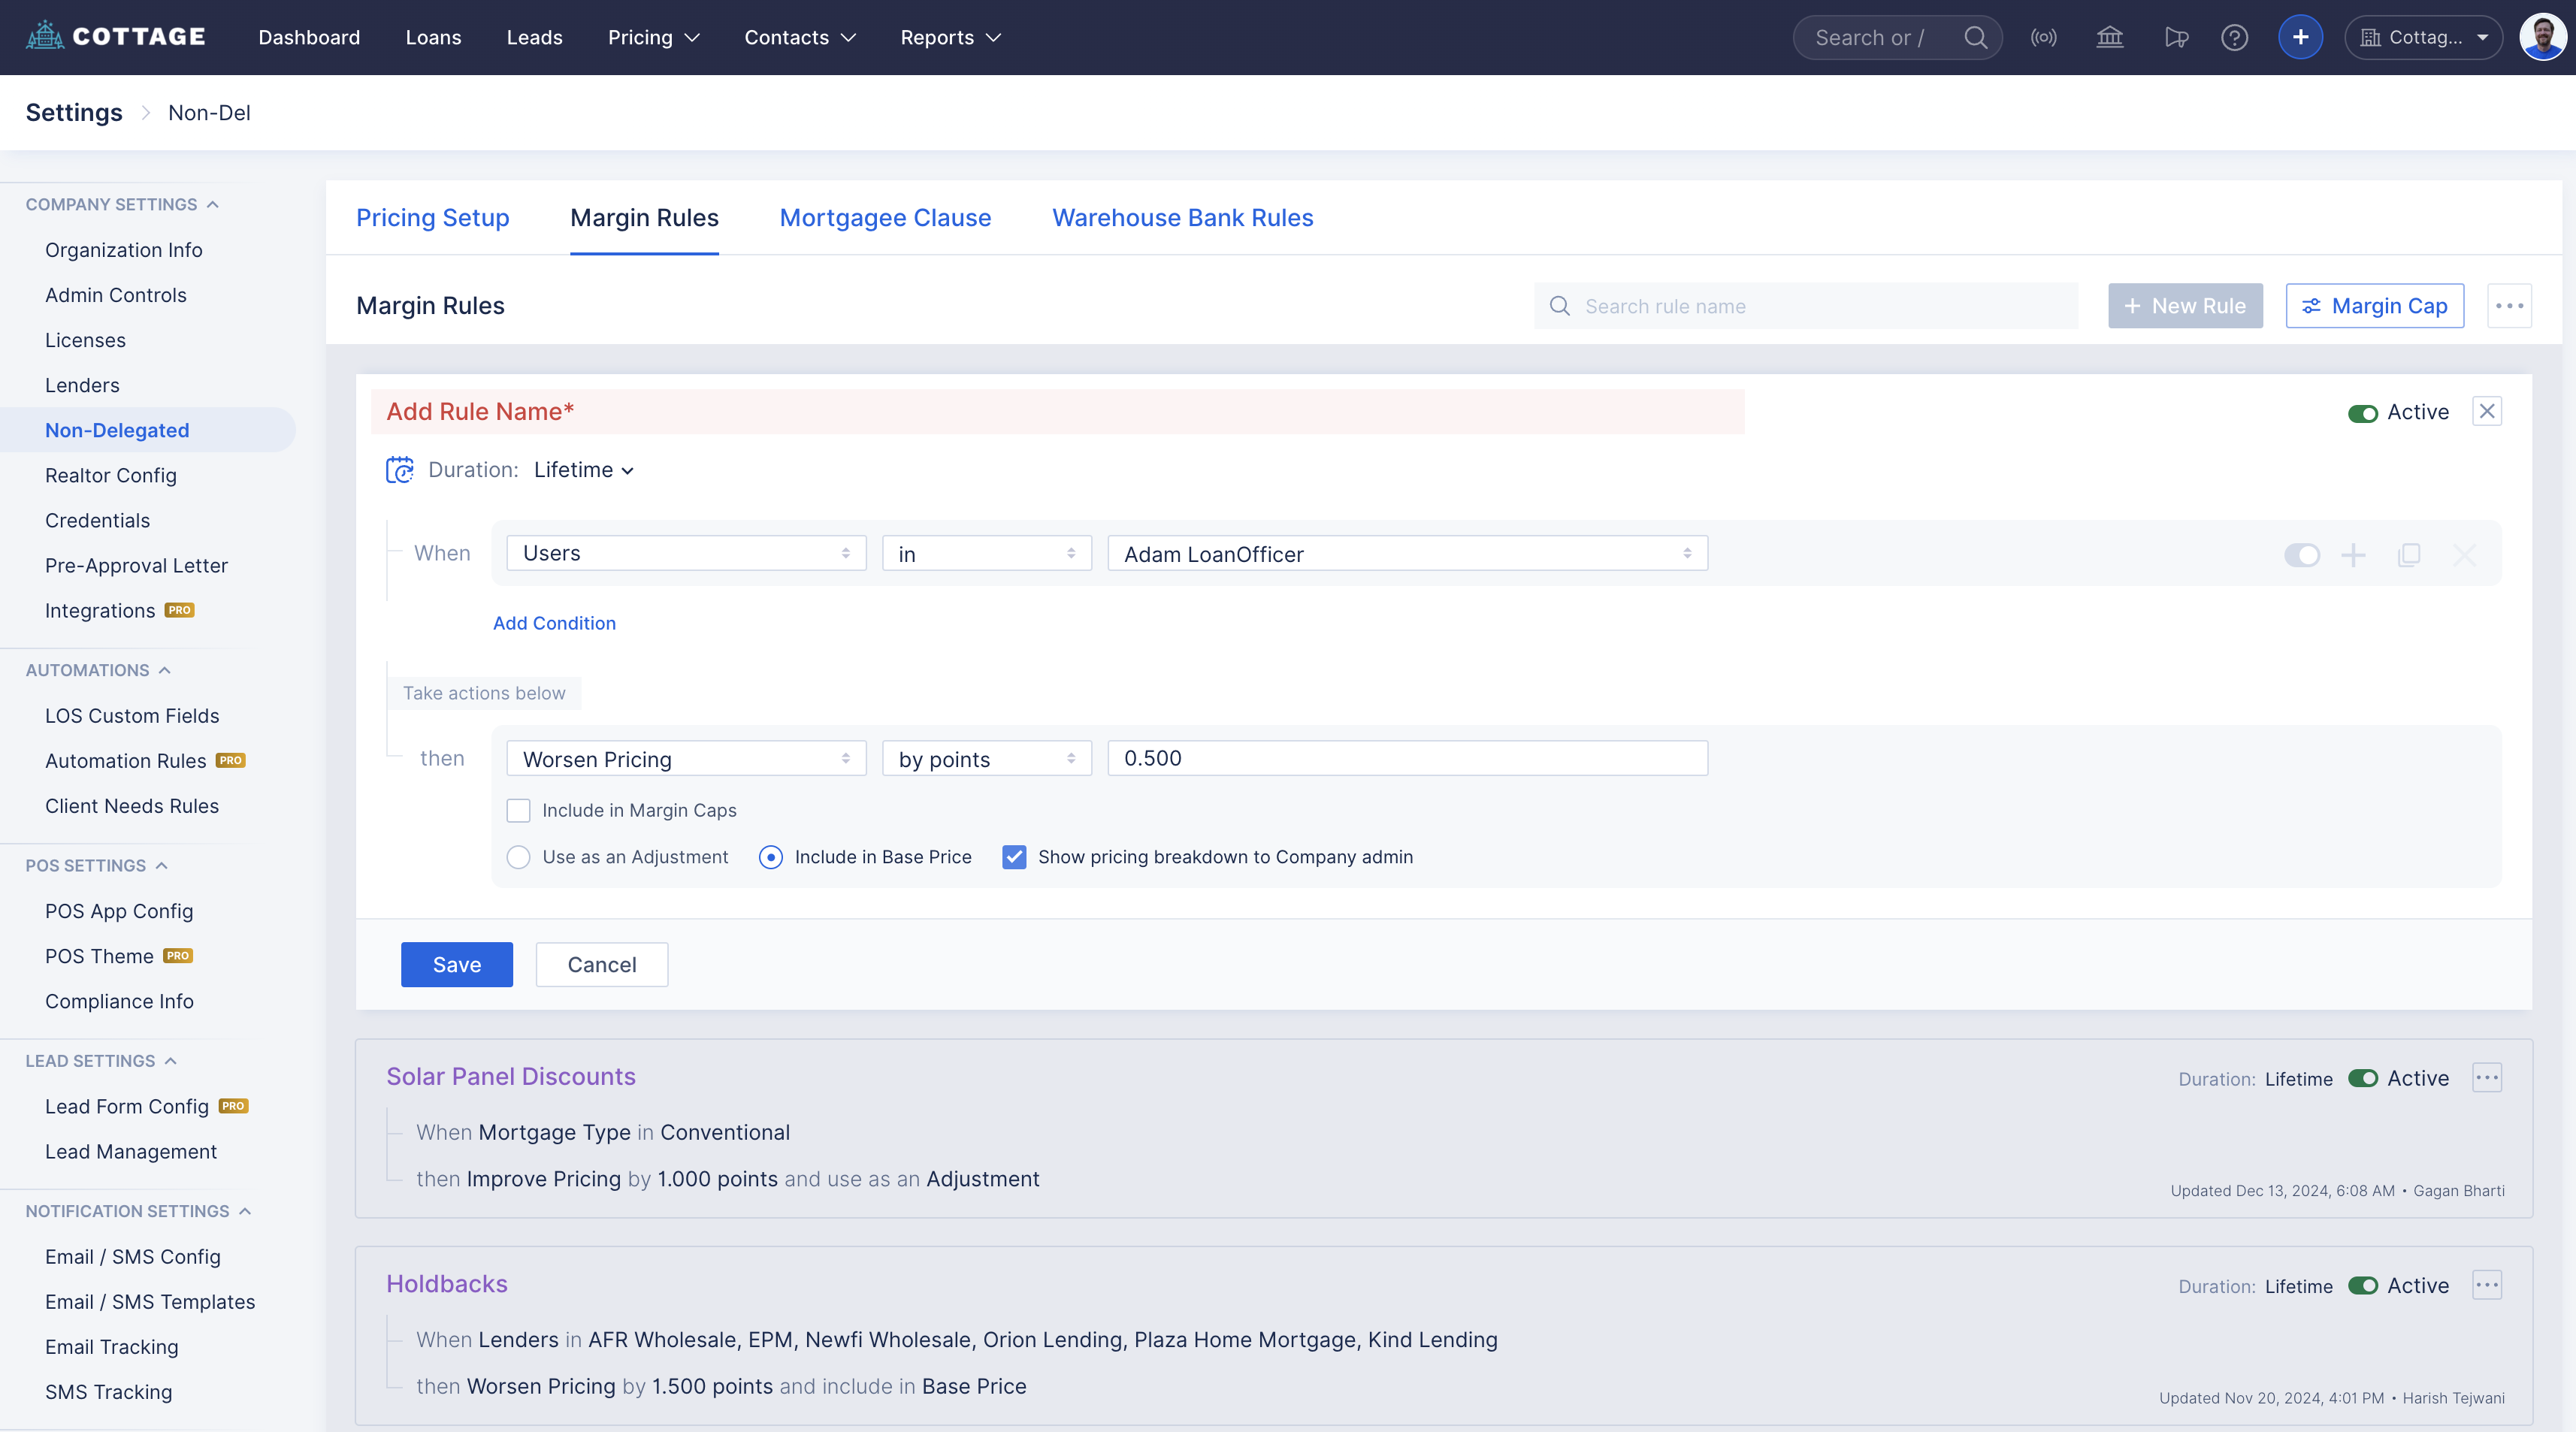Screen dimensions: 2576x1432
Task: Open the Worsen Pricing action dropdown
Action: coord(685,759)
